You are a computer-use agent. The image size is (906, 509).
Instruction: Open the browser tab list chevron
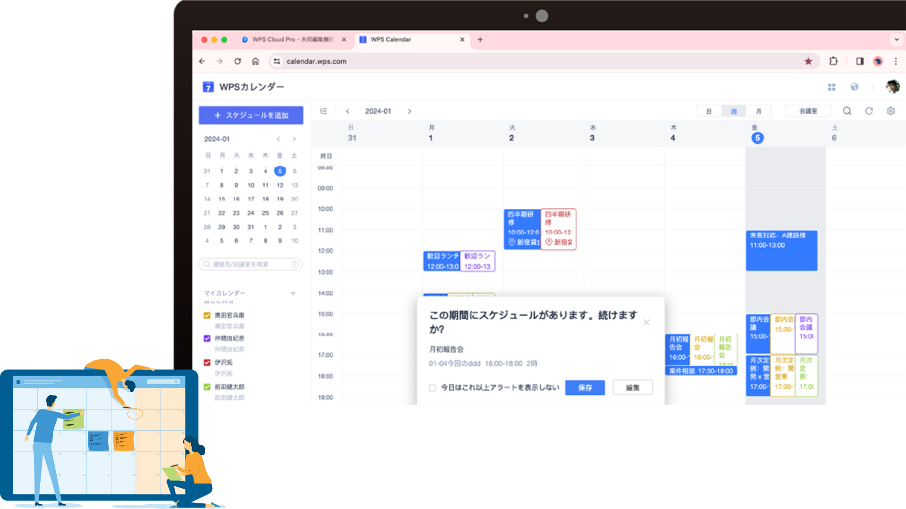(x=896, y=40)
